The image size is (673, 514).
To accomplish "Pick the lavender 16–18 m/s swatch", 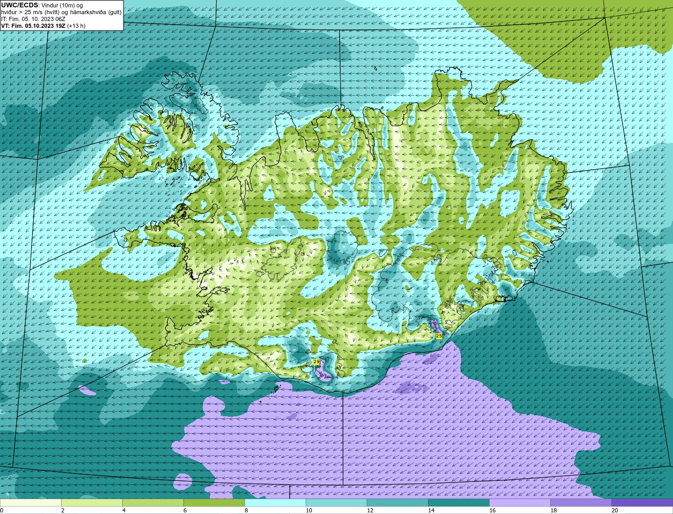I will tap(520, 503).
